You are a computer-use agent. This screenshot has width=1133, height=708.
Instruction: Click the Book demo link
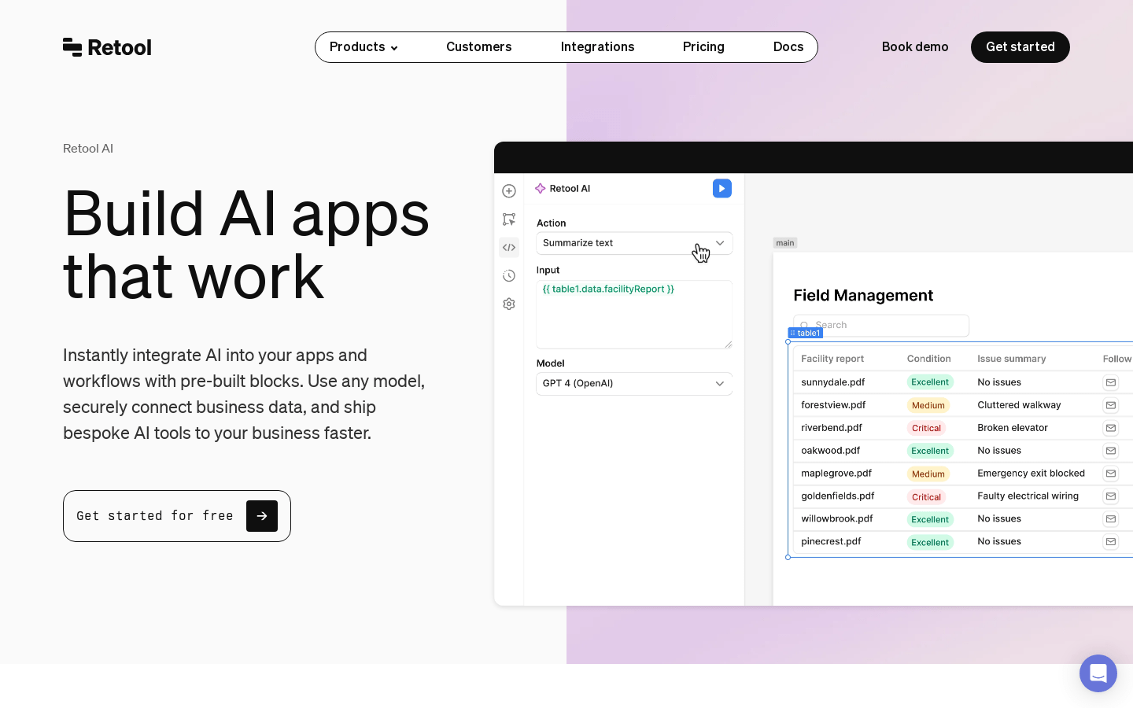coord(915,47)
